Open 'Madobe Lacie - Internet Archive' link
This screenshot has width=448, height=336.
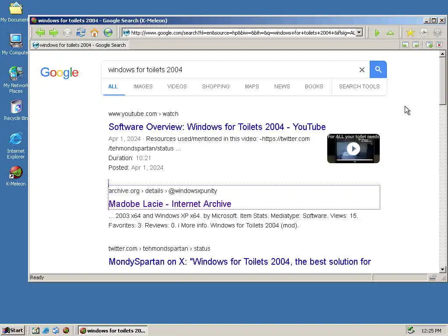click(170, 204)
